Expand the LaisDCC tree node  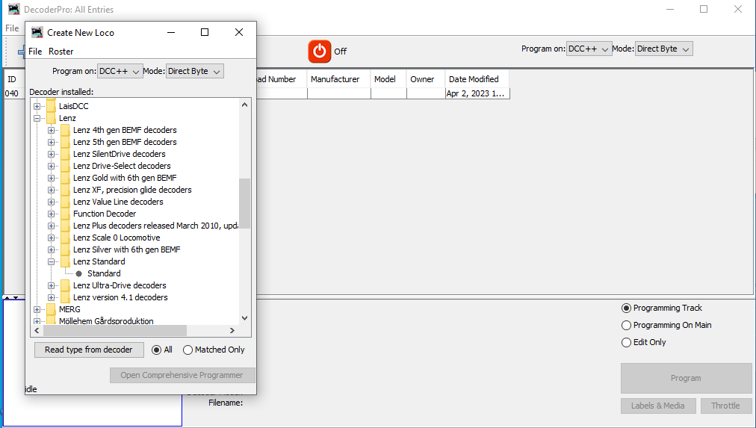point(37,106)
